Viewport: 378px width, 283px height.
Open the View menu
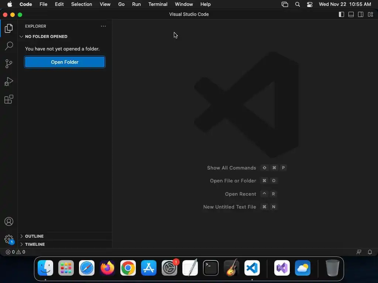pyautogui.click(x=105, y=4)
